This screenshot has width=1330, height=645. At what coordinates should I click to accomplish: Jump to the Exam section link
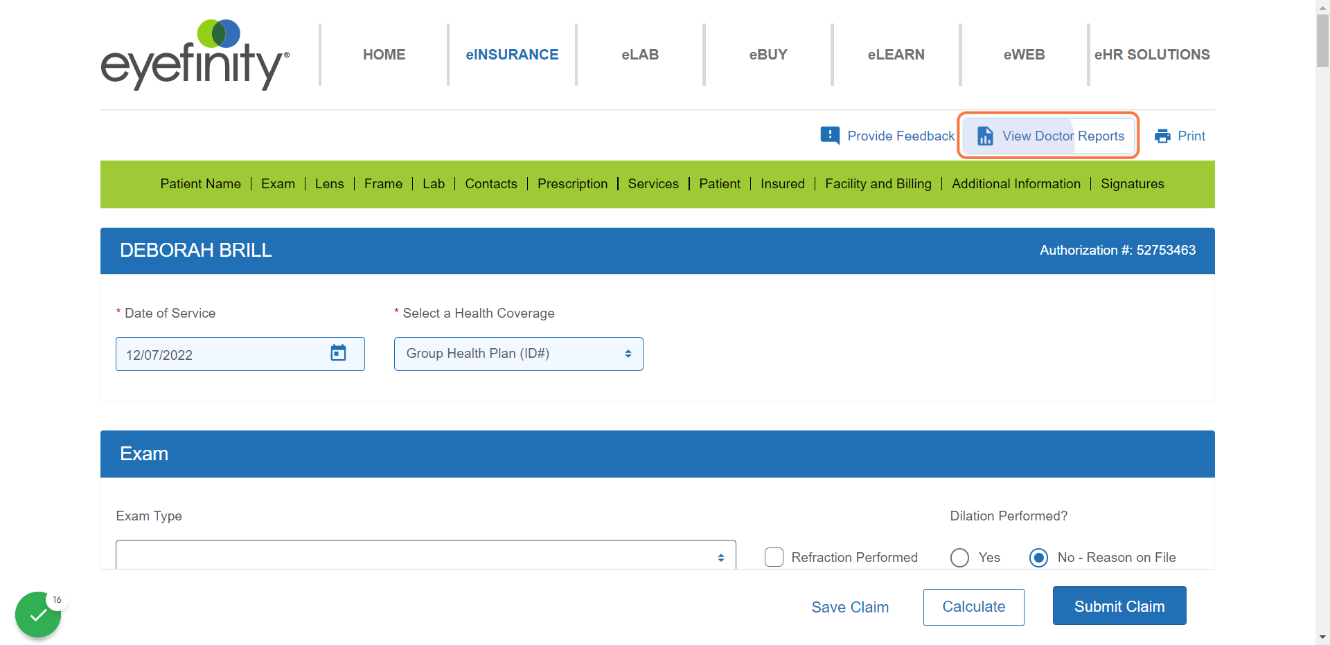278,183
